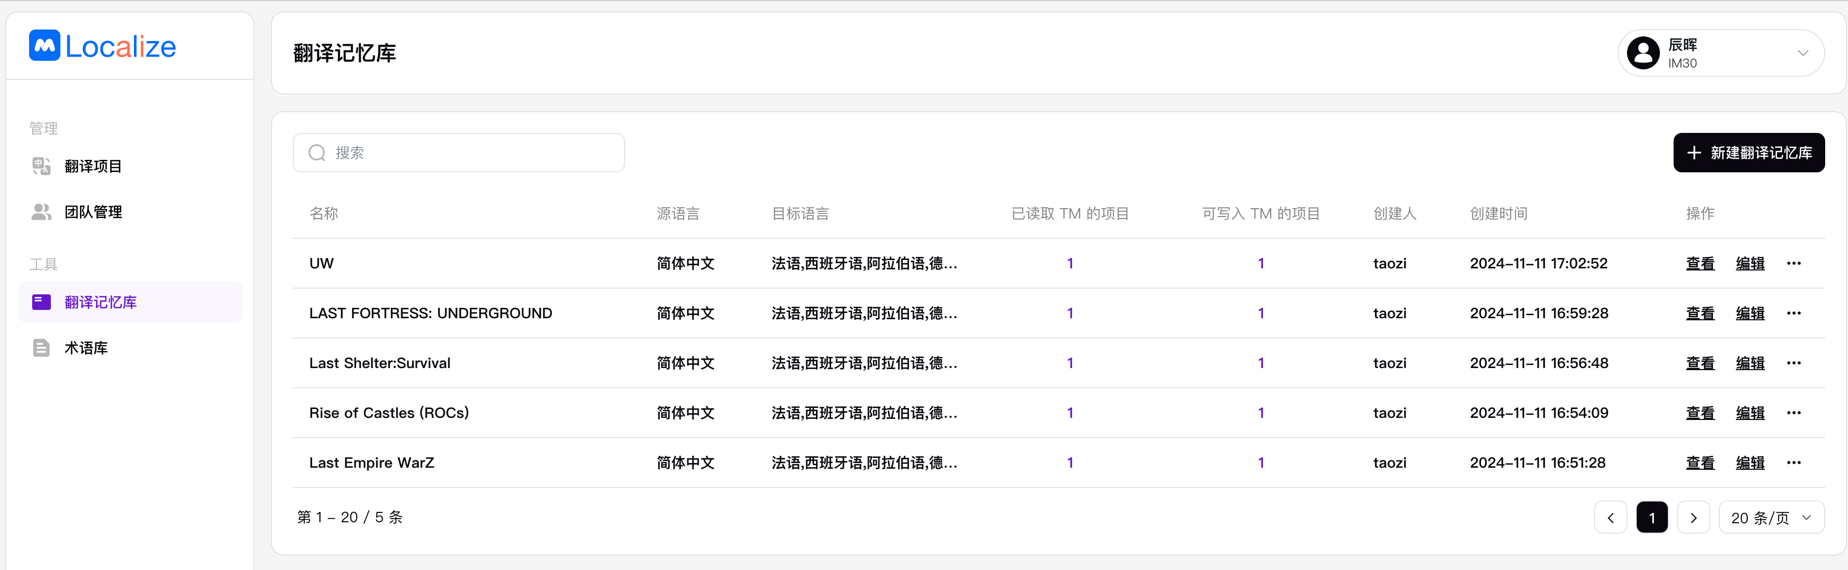Focus the 搜索 input field
1848x570 pixels.
[x=473, y=153]
